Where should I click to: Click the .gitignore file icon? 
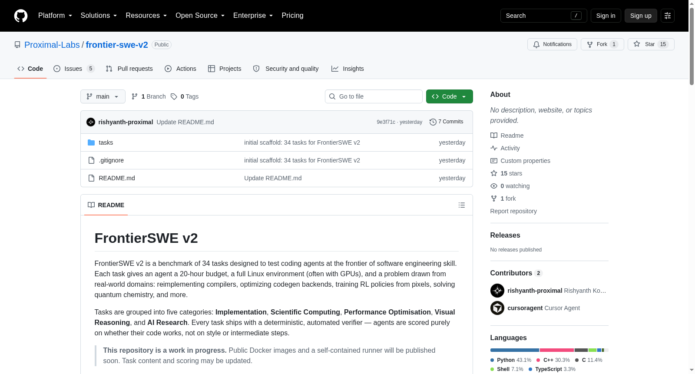click(91, 160)
